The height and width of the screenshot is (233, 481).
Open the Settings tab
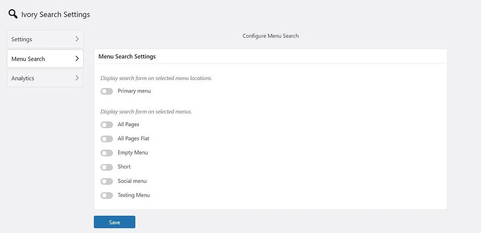pyautogui.click(x=22, y=39)
